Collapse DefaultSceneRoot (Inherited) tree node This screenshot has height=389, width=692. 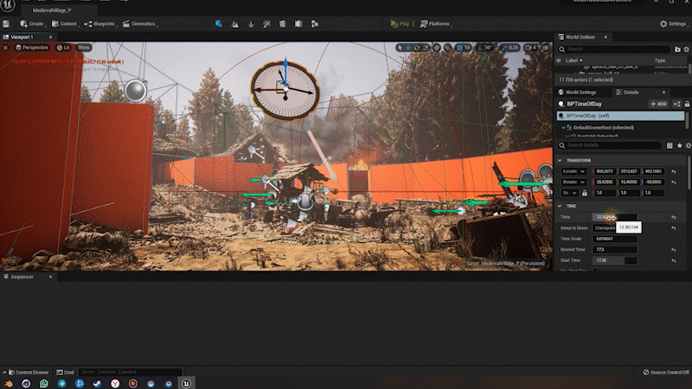point(563,127)
